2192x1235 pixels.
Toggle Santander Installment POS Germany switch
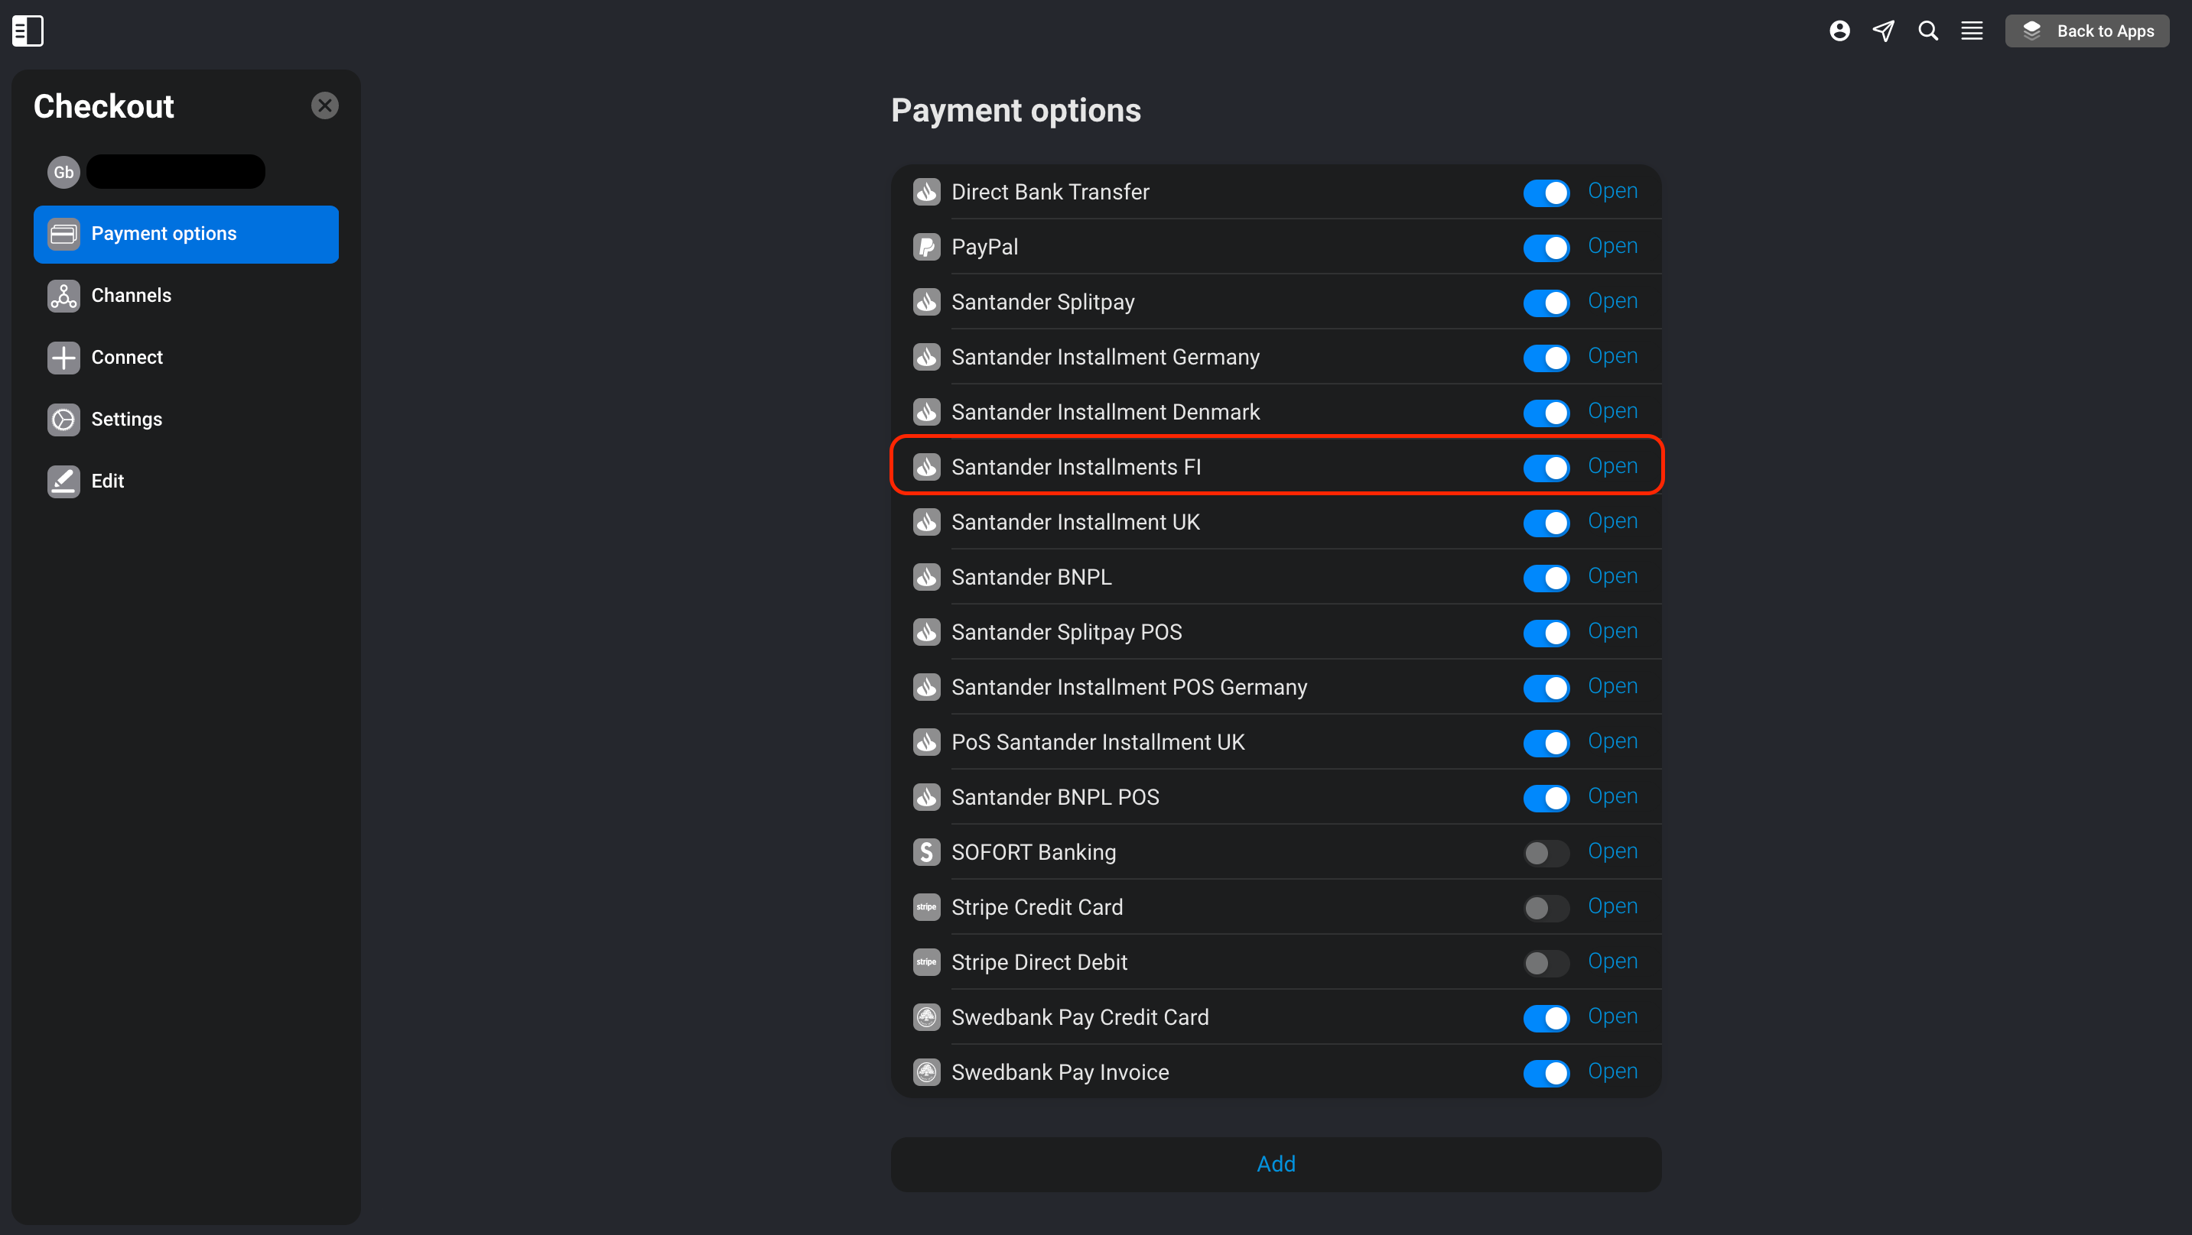pyautogui.click(x=1546, y=688)
